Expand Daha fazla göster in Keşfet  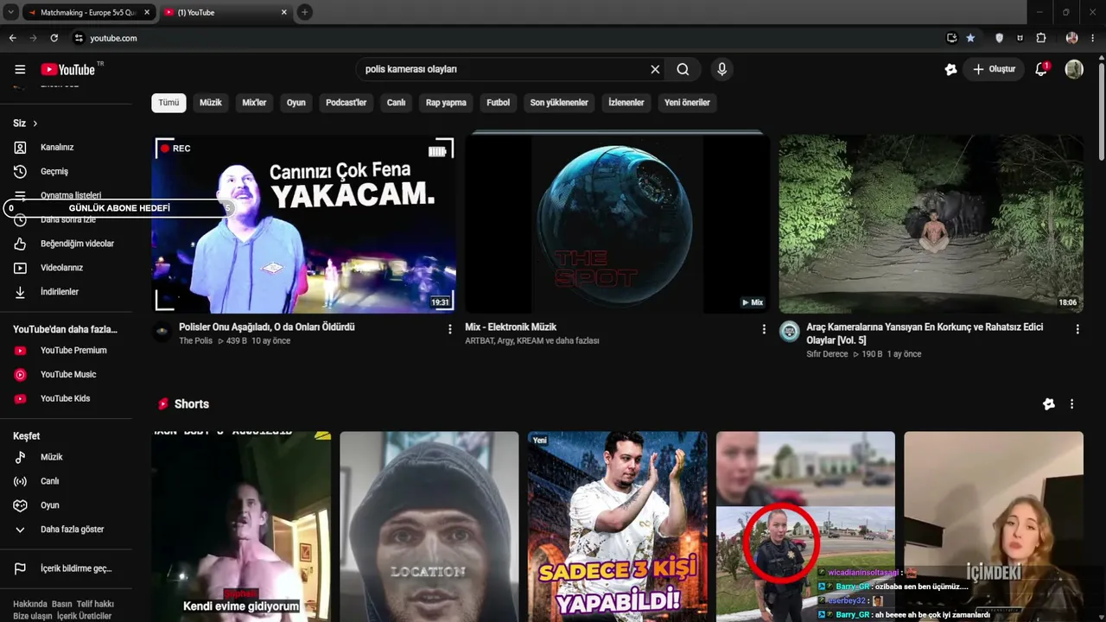click(x=72, y=530)
